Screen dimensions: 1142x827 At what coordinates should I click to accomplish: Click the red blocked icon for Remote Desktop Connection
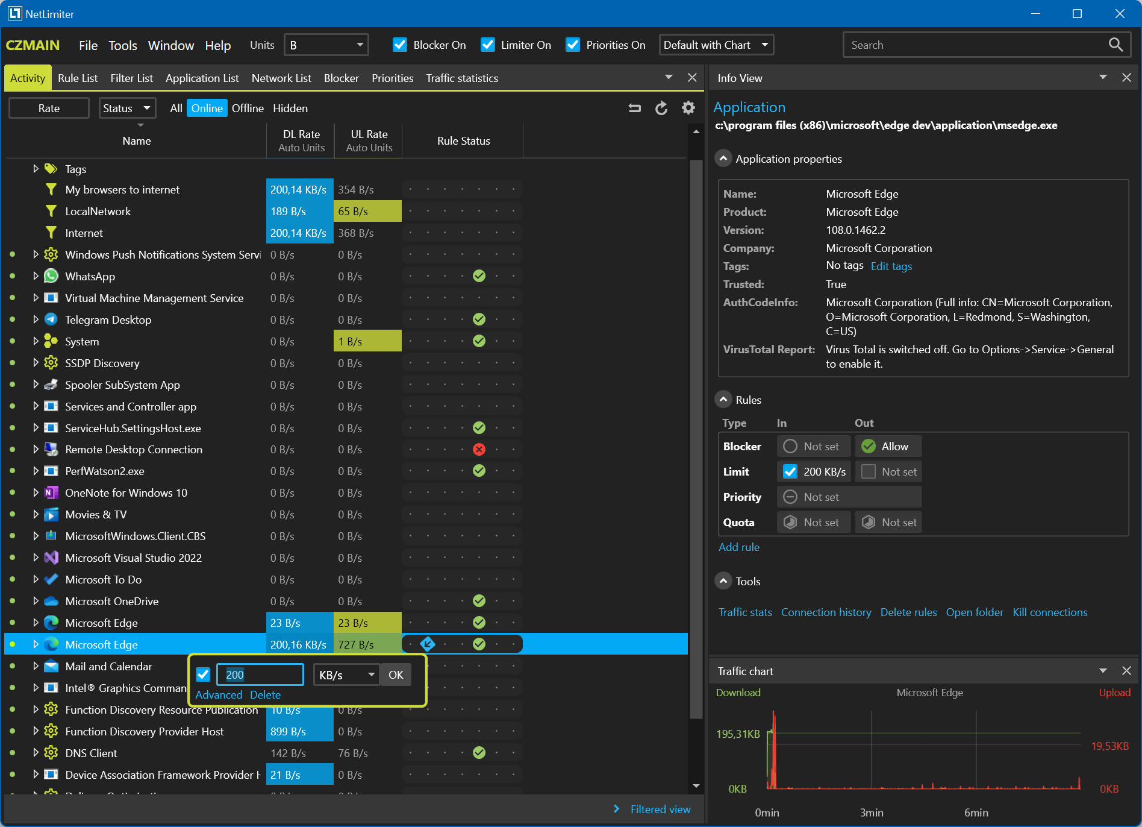click(x=479, y=450)
